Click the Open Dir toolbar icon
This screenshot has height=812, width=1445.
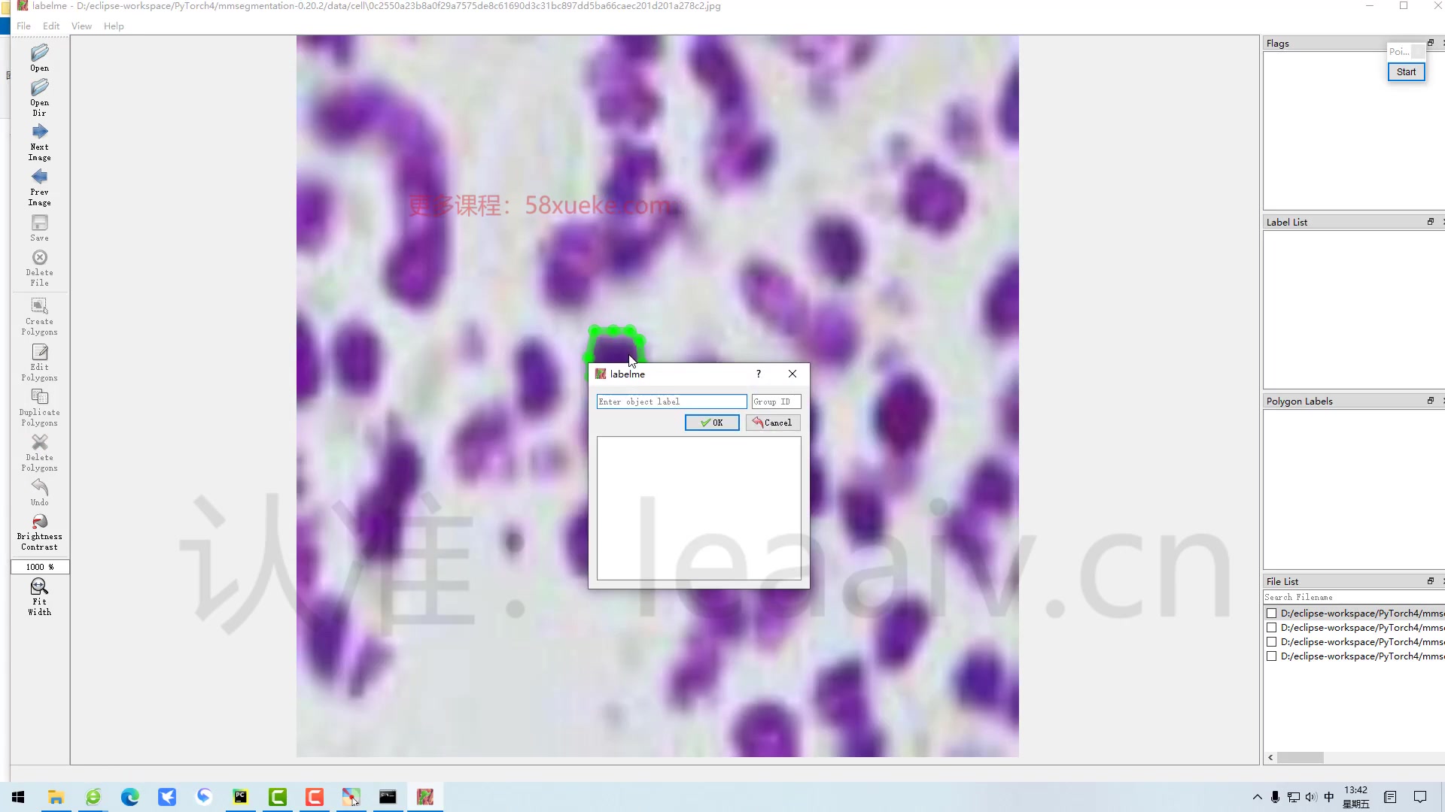(x=39, y=97)
